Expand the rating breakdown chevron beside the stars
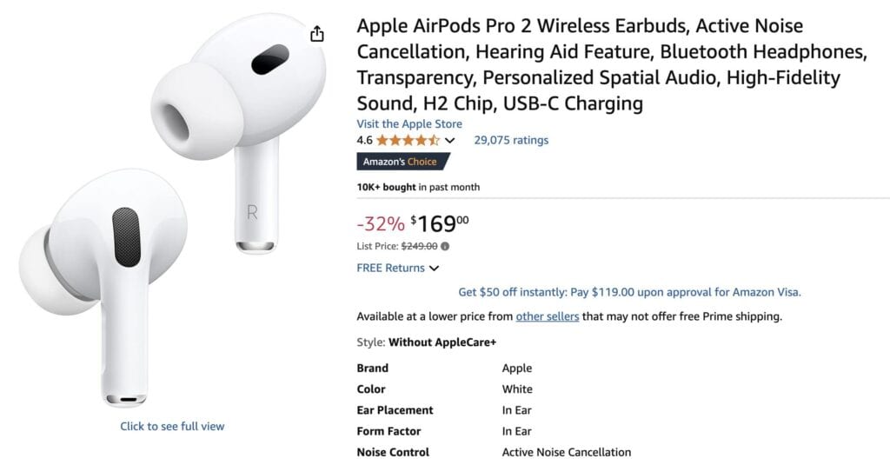 coord(450,141)
